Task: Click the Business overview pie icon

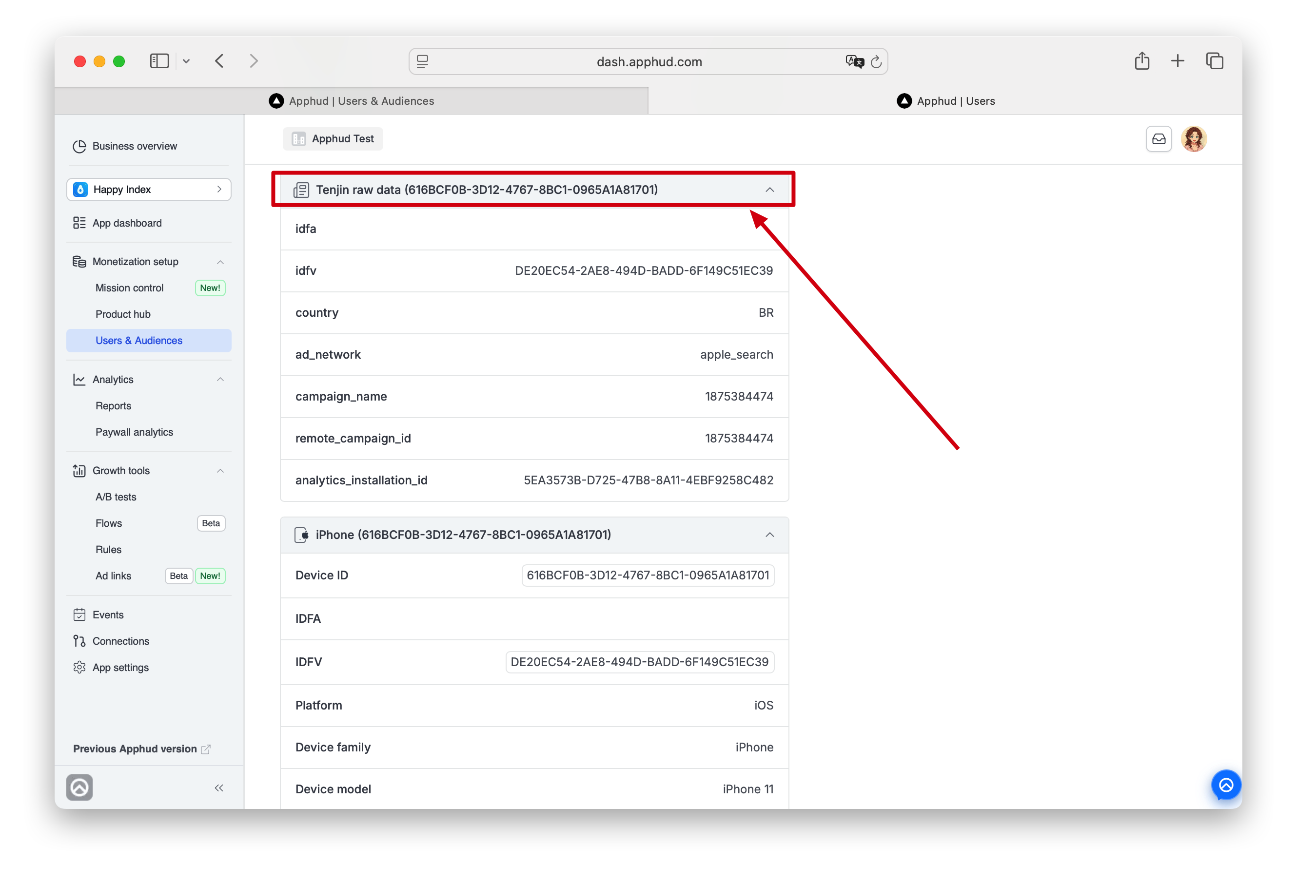Action: coord(79,146)
